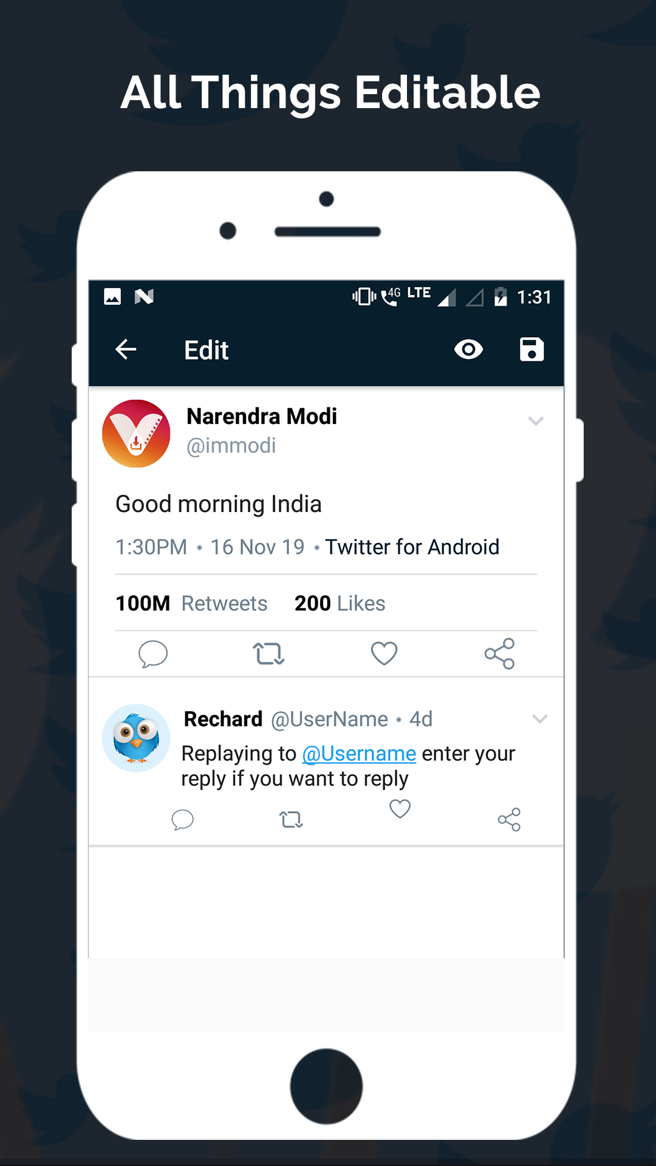Viewport: 656px width, 1166px height.
Task: Open the @Username link in reply
Action: coord(359,754)
